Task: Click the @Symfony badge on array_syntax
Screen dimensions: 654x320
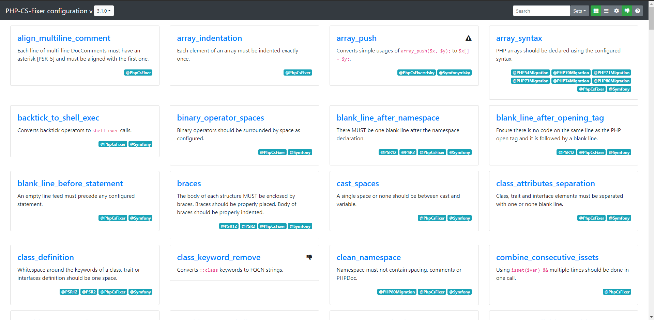Action: click(x=619, y=89)
